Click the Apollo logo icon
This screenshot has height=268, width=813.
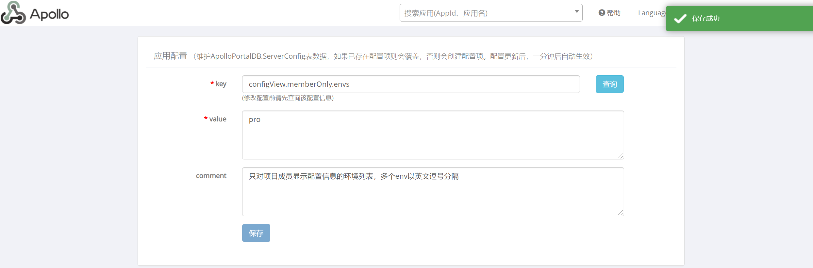(x=13, y=13)
